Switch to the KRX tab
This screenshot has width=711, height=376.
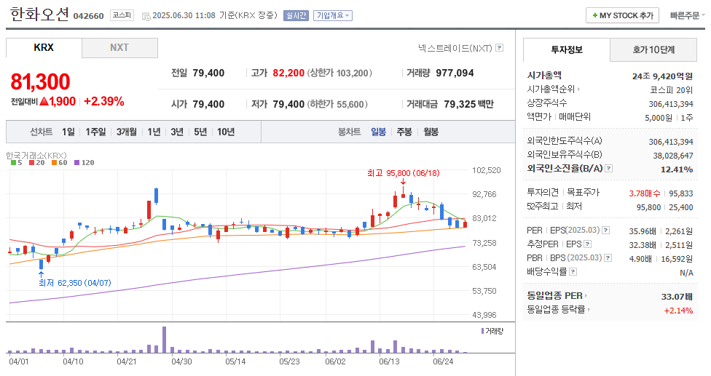[x=44, y=47]
